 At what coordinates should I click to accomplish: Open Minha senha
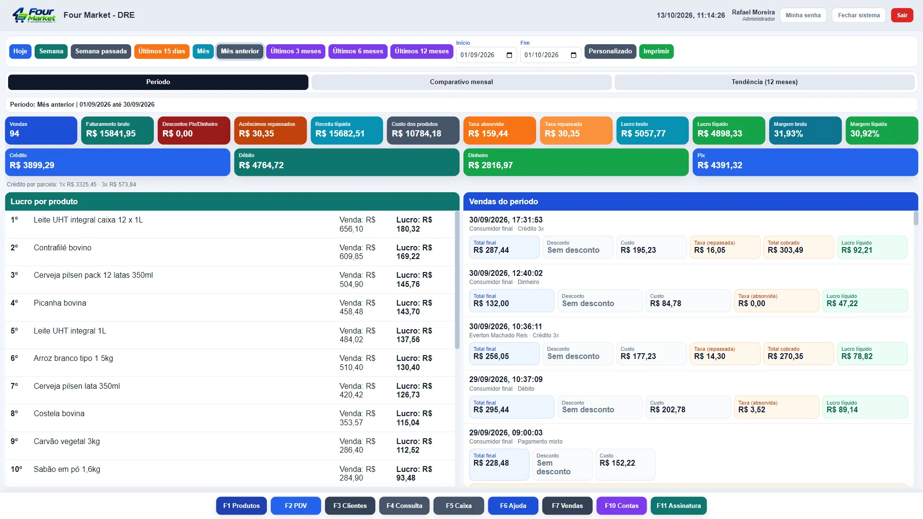pos(803,15)
